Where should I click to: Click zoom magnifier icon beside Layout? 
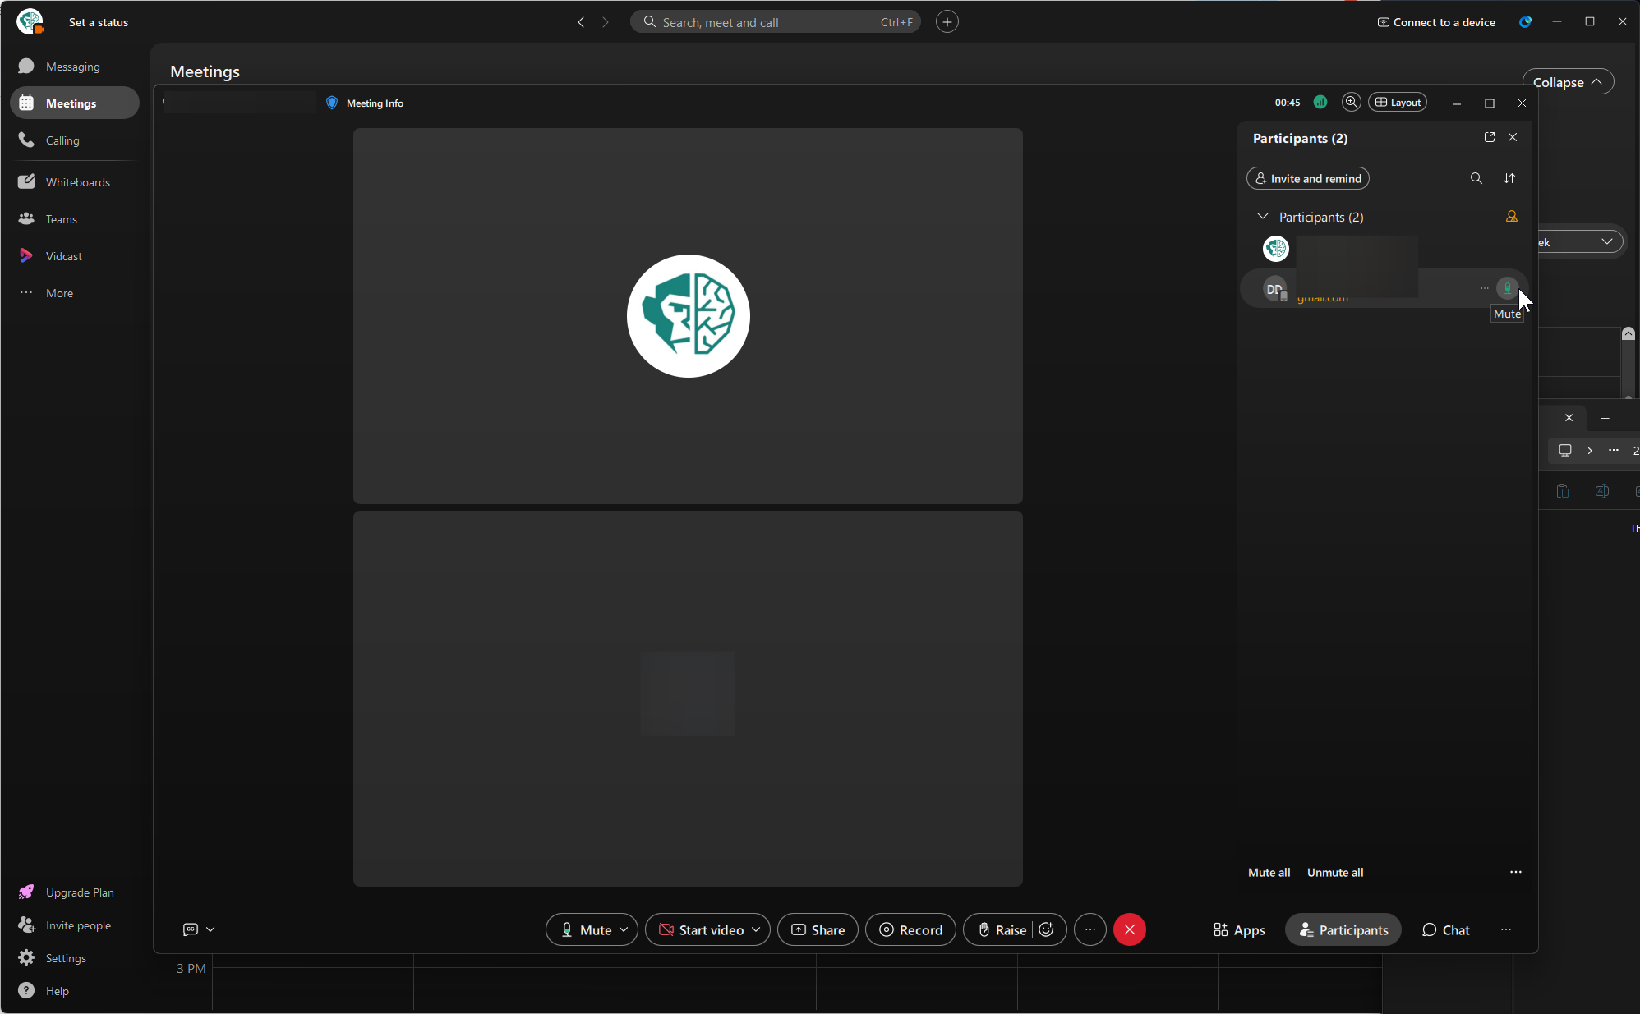click(x=1351, y=102)
